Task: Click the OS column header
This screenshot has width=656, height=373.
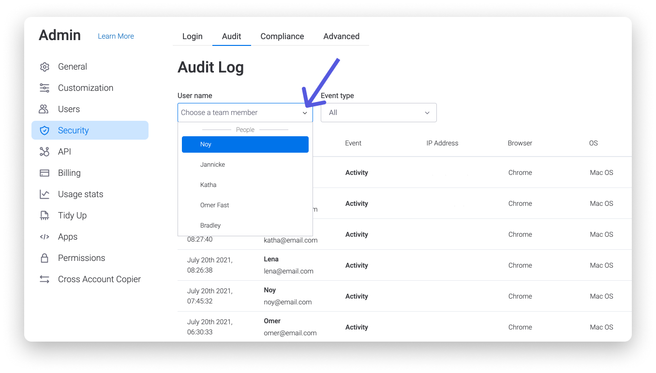Action: tap(594, 143)
